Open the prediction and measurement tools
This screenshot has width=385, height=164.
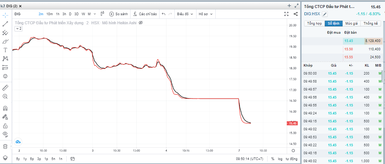tap(5, 67)
